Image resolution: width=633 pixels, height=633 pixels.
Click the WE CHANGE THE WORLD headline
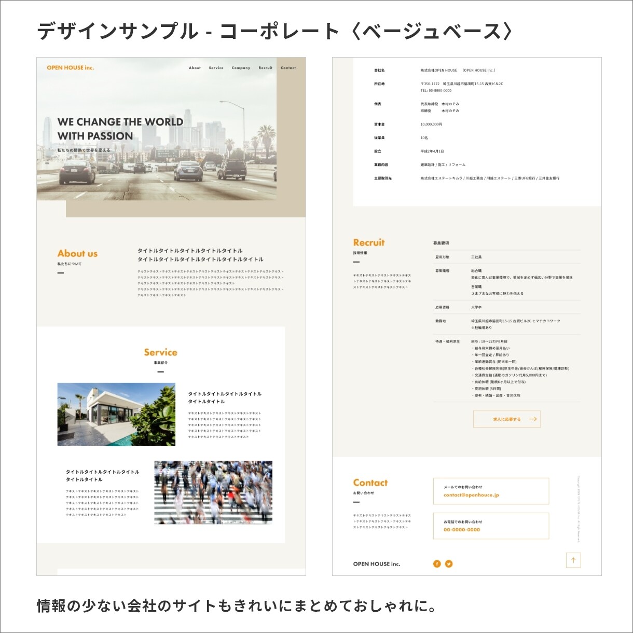pyautogui.click(x=120, y=122)
